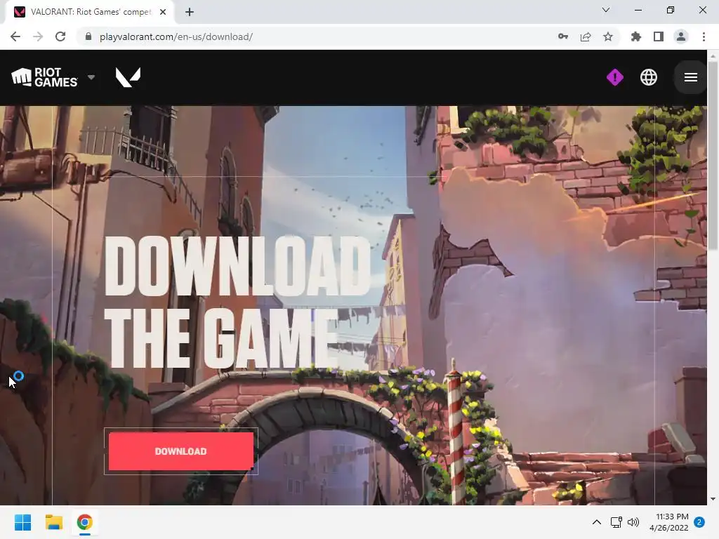The width and height of the screenshot is (719, 539).
Task: Open the Chrome profile avatar
Action: (x=681, y=36)
